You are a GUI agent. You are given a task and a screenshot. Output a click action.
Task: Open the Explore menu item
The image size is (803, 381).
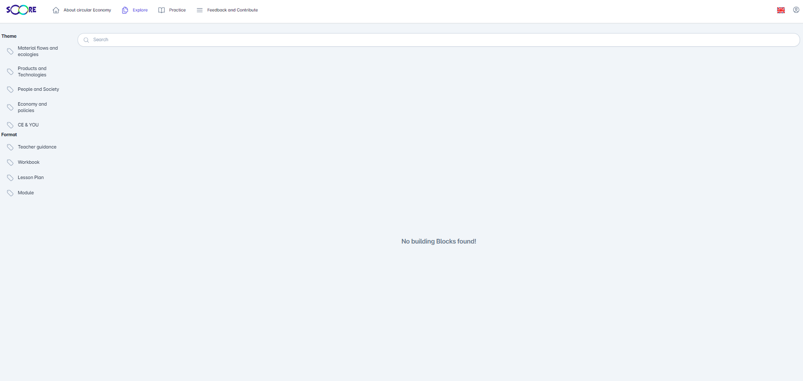point(140,10)
